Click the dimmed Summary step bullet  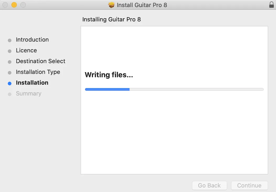(x=10, y=94)
